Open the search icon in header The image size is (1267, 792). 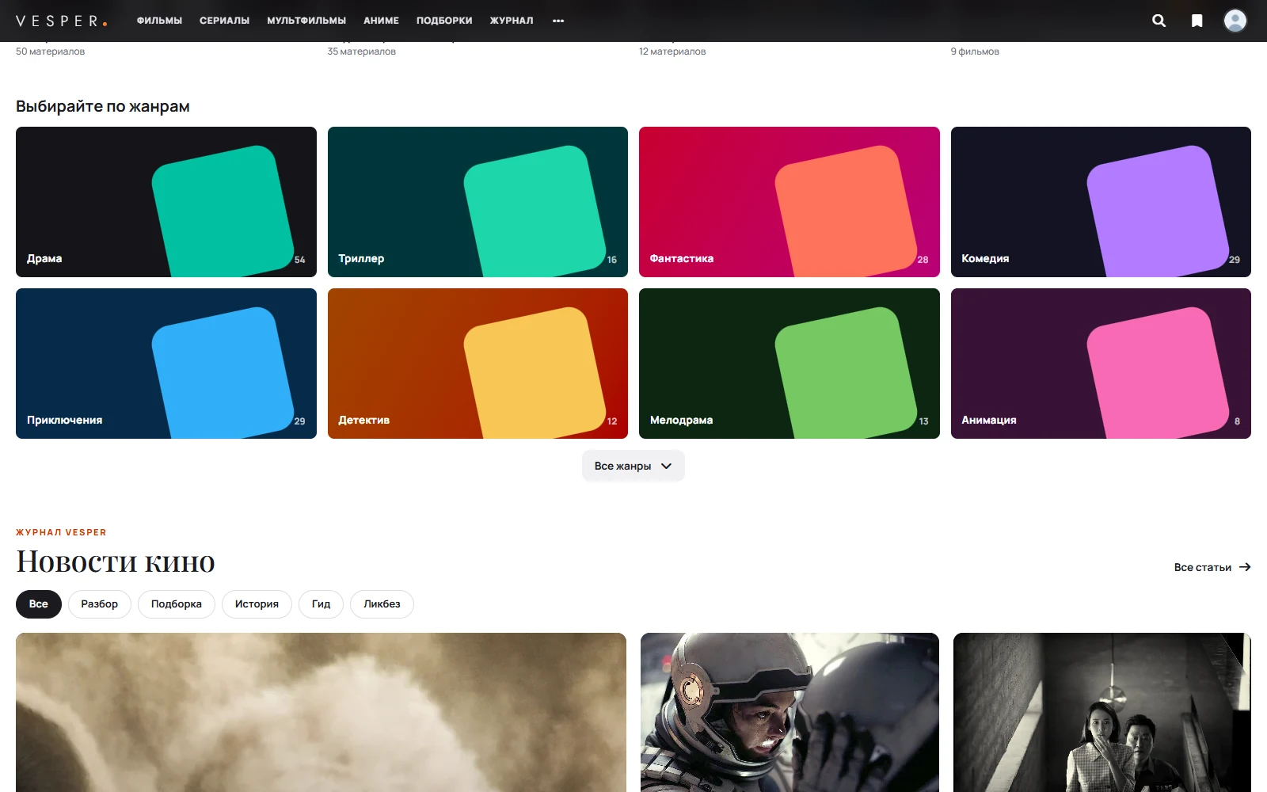(1159, 21)
